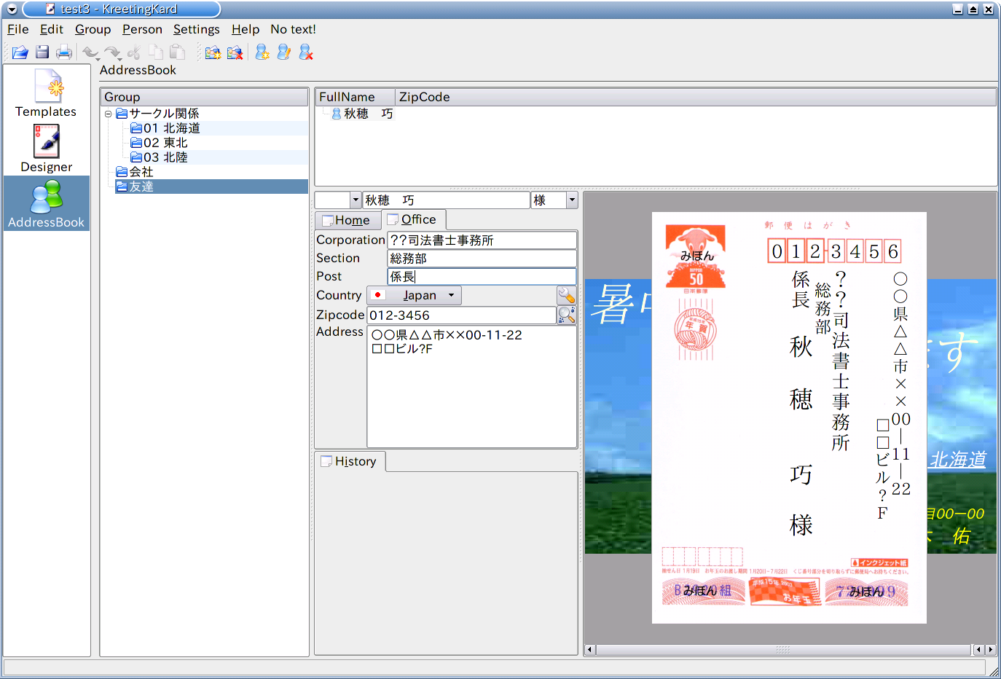Viewport: 1001px width, 679px height.
Task: Click the zipcode search magnifier icon
Action: (x=567, y=315)
